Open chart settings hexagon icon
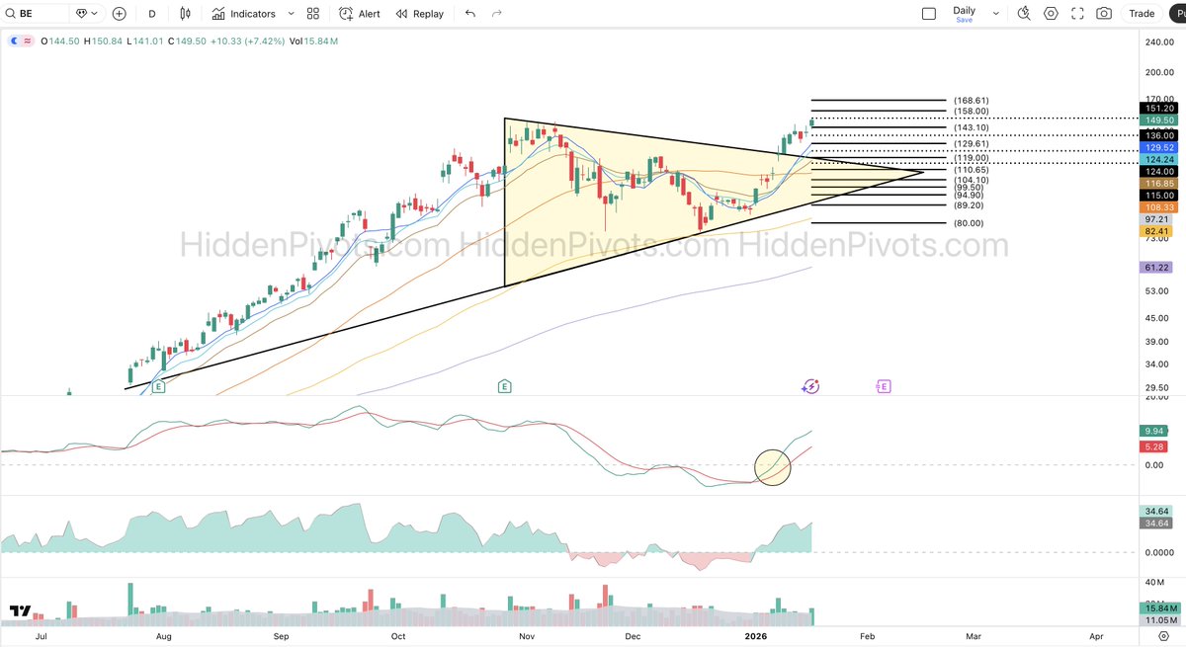Screen dimensions: 1186x647 (x=1051, y=14)
